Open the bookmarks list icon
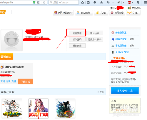This screenshot has width=147, height=120. point(88,2)
